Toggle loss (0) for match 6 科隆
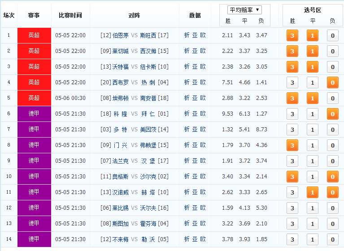The height and width of the screenshot is (251, 344). point(333,114)
